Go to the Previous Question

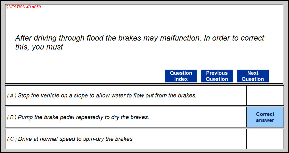pyautogui.click(x=217, y=76)
